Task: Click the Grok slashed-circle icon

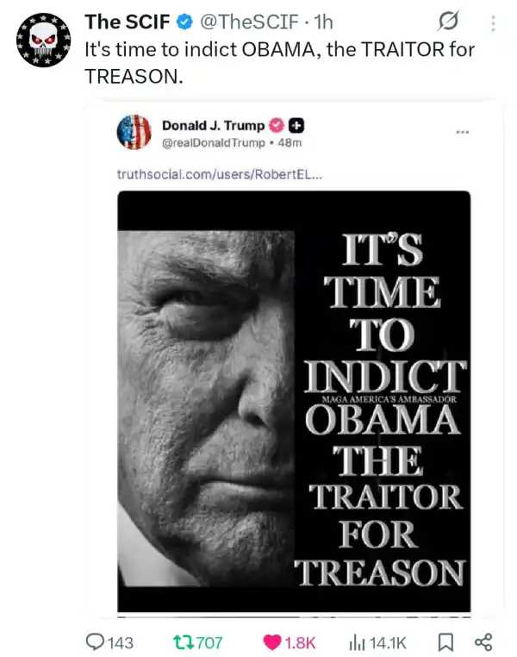Action: tap(448, 21)
